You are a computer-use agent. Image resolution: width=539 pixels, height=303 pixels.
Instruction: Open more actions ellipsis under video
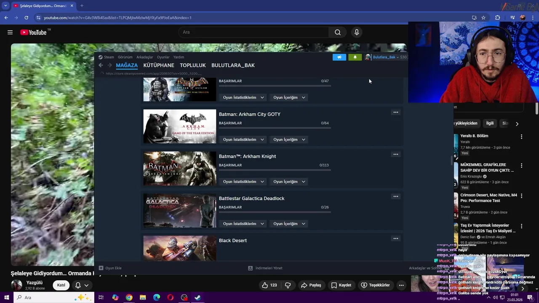[401, 285]
